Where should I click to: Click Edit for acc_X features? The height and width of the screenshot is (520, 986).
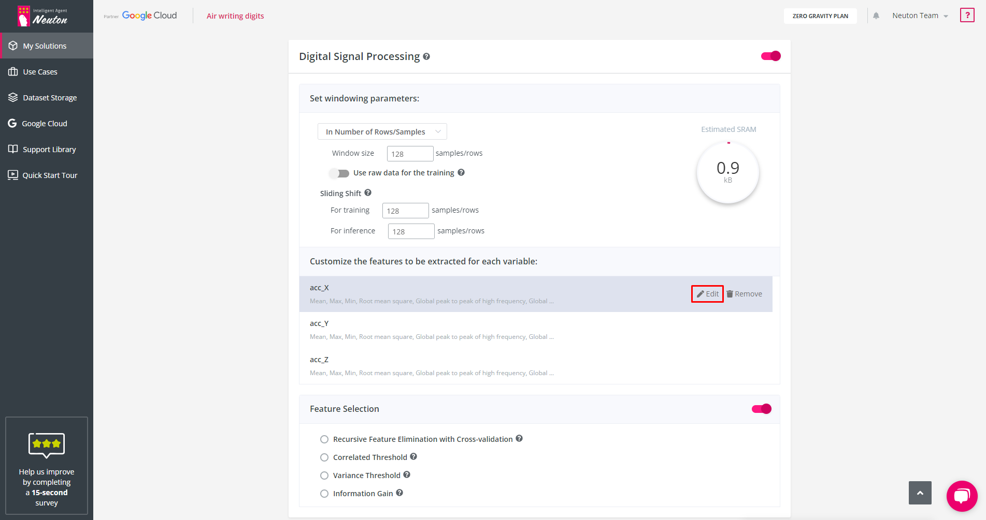coord(707,294)
